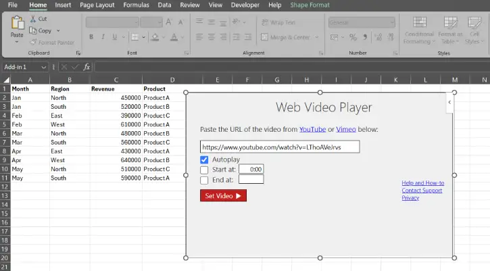Apply Comma Style format
Viewport: 490px width, 271px height.
365,37
